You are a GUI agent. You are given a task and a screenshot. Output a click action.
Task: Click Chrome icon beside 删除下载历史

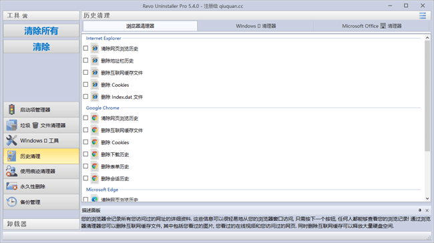(95, 154)
